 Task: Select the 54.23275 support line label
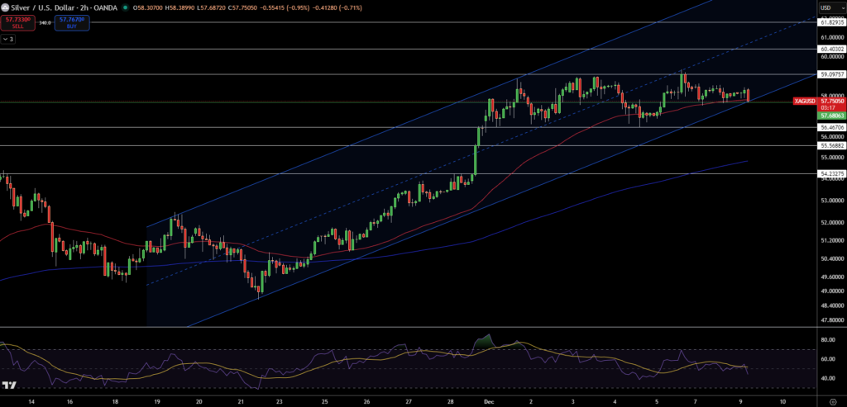click(x=830, y=174)
